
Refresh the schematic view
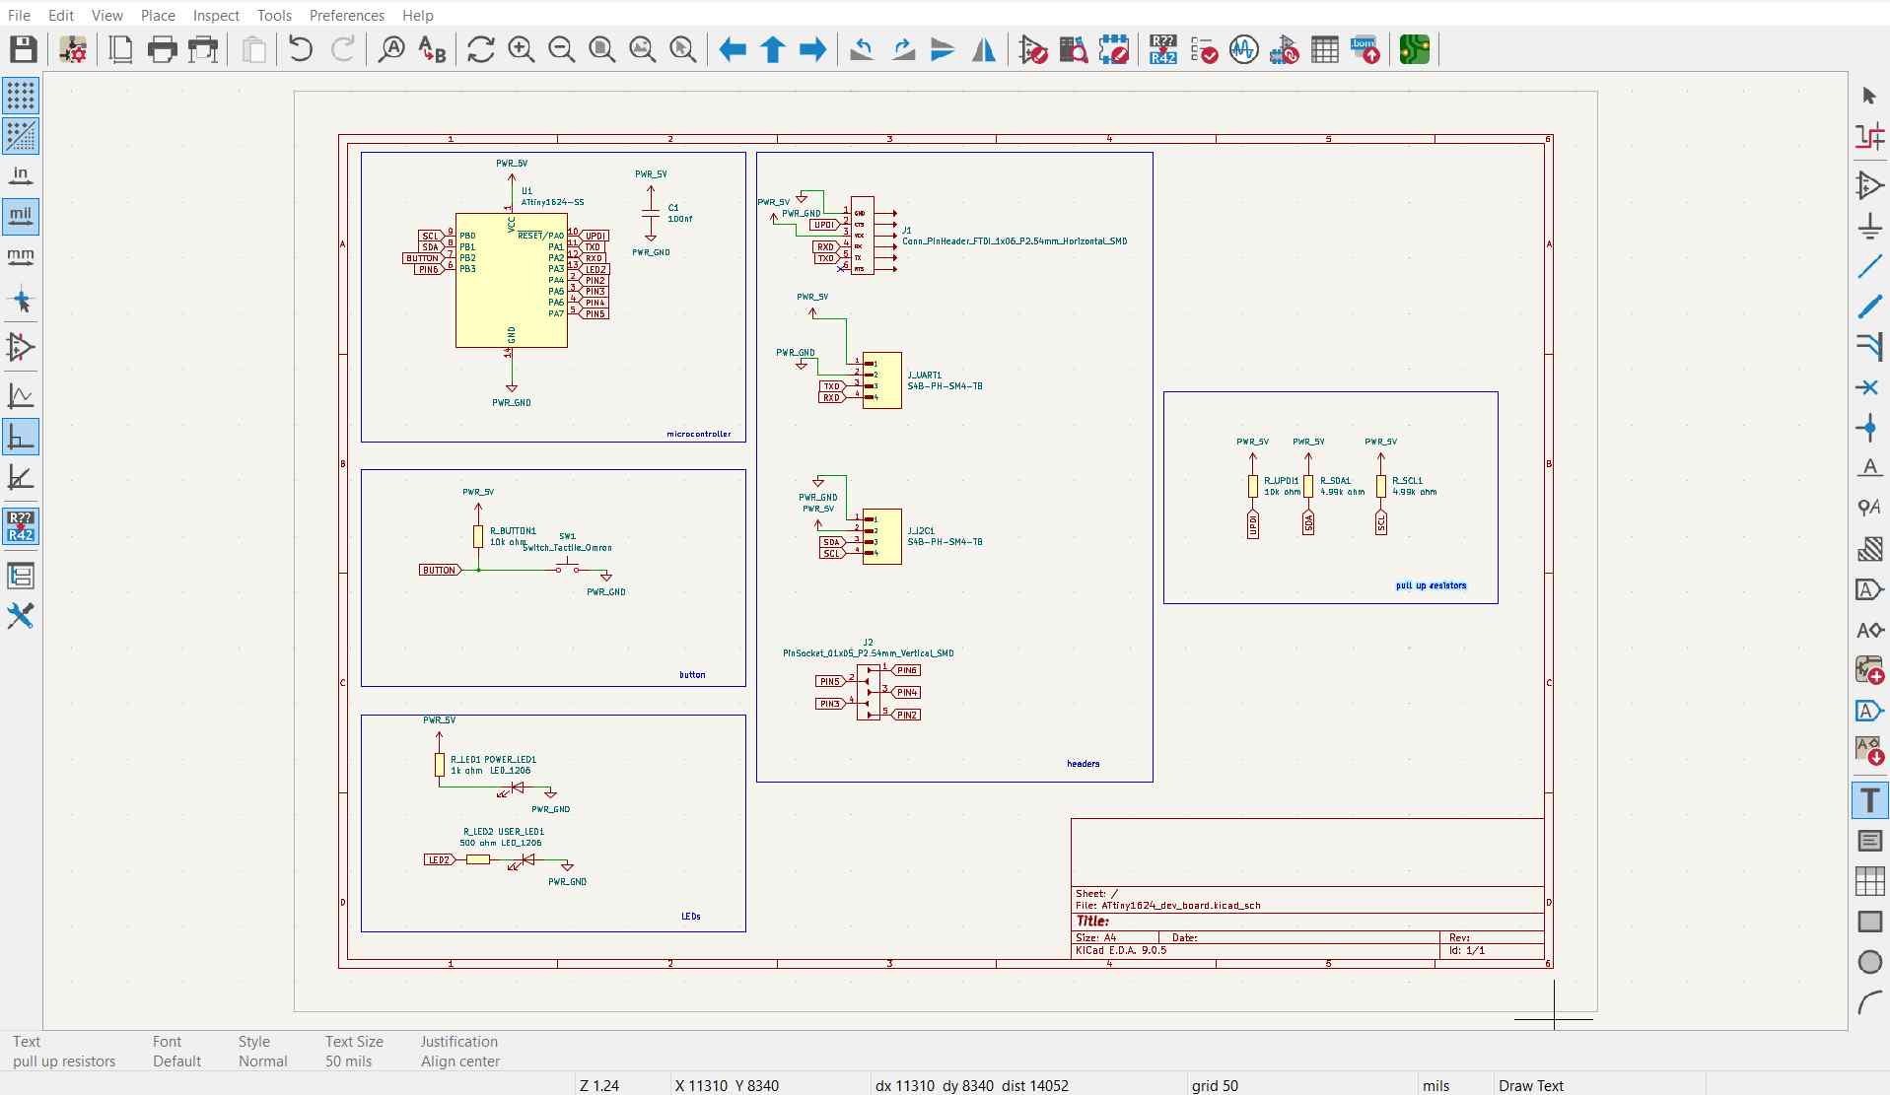[x=480, y=49]
